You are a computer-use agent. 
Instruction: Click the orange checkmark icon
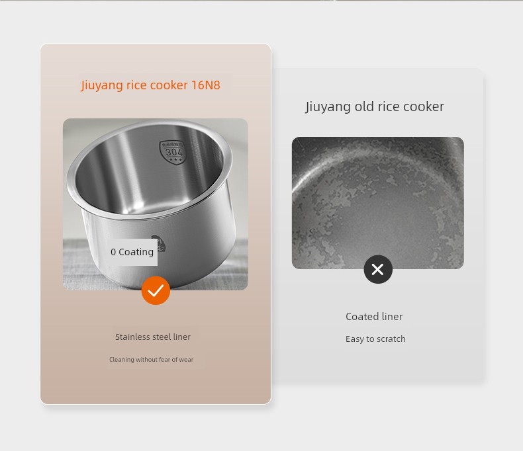(156, 290)
